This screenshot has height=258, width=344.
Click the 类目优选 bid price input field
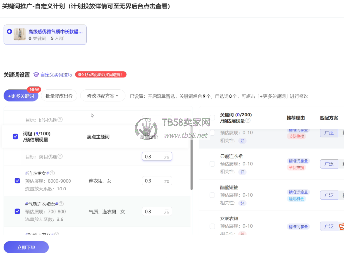(153, 157)
